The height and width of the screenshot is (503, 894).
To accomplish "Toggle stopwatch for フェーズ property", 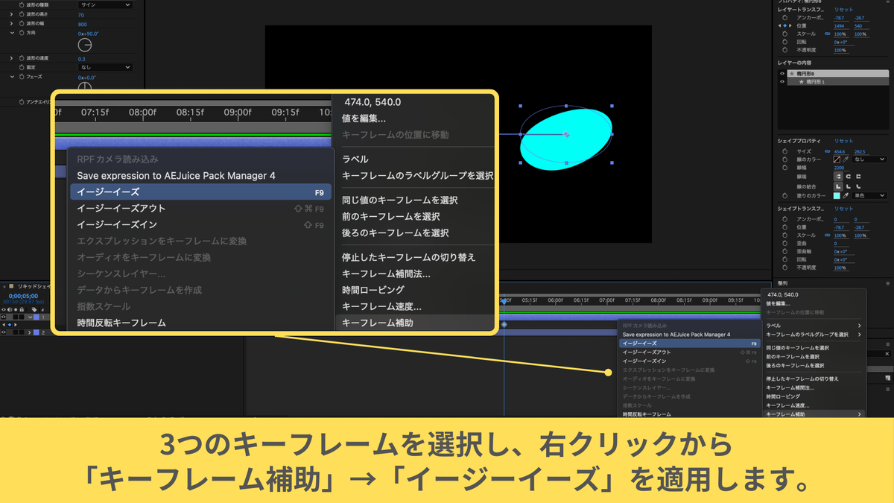I will (x=22, y=77).
